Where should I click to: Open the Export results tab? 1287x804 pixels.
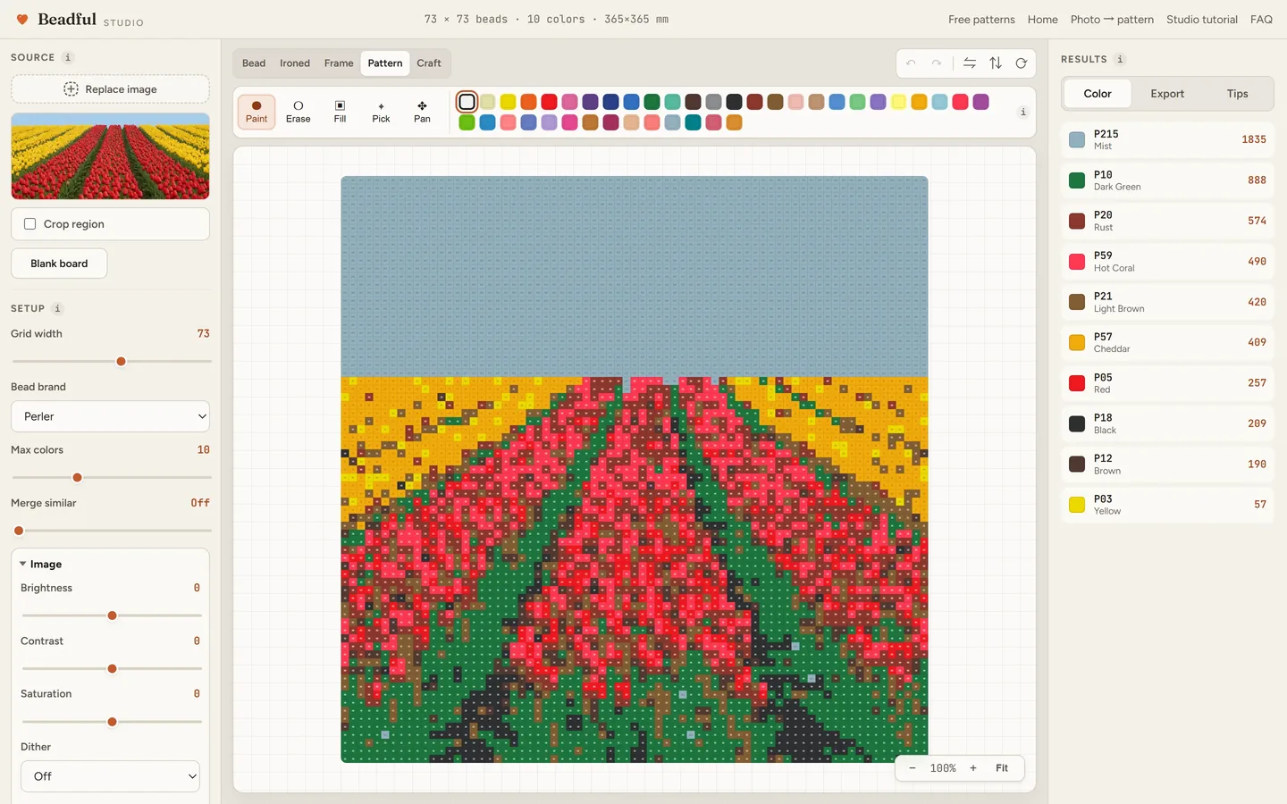pos(1167,94)
